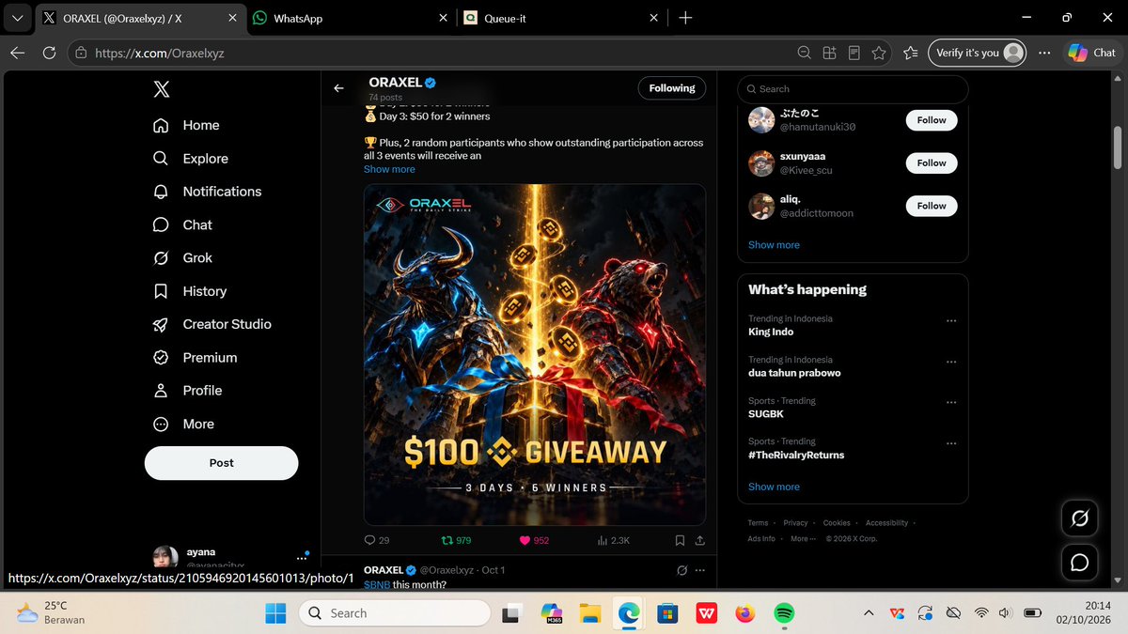
Task: Bookmark the giveaway post
Action: click(680, 540)
